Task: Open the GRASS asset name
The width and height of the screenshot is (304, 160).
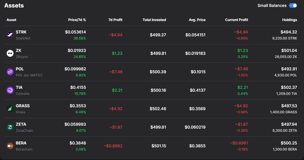Action: point(23,106)
